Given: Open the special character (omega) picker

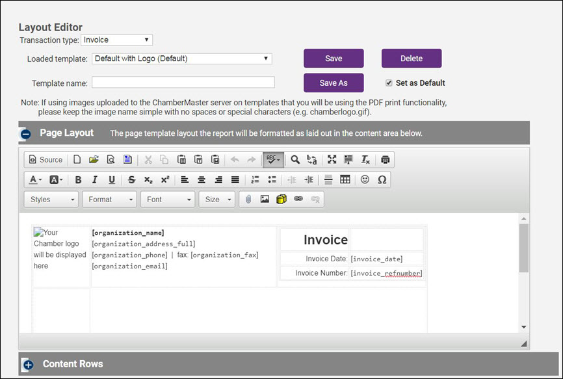Looking at the screenshot, I should tap(382, 180).
